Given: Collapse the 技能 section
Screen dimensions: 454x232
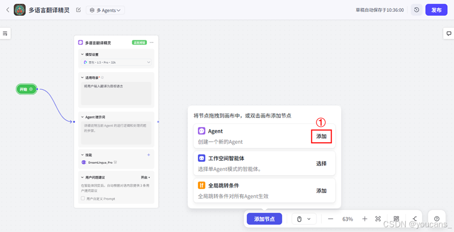Looking at the screenshot, I should tap(82, 155).
